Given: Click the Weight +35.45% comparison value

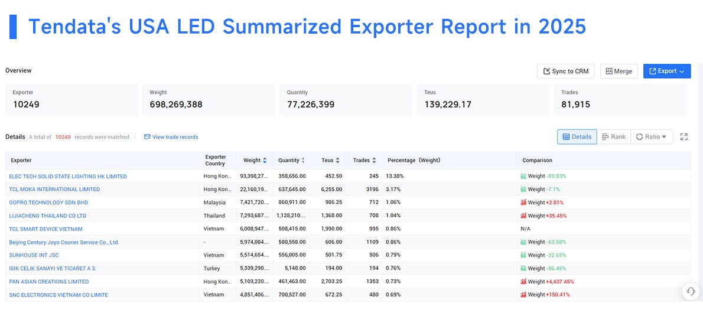Looking at the screenshot, I should 547,216.
